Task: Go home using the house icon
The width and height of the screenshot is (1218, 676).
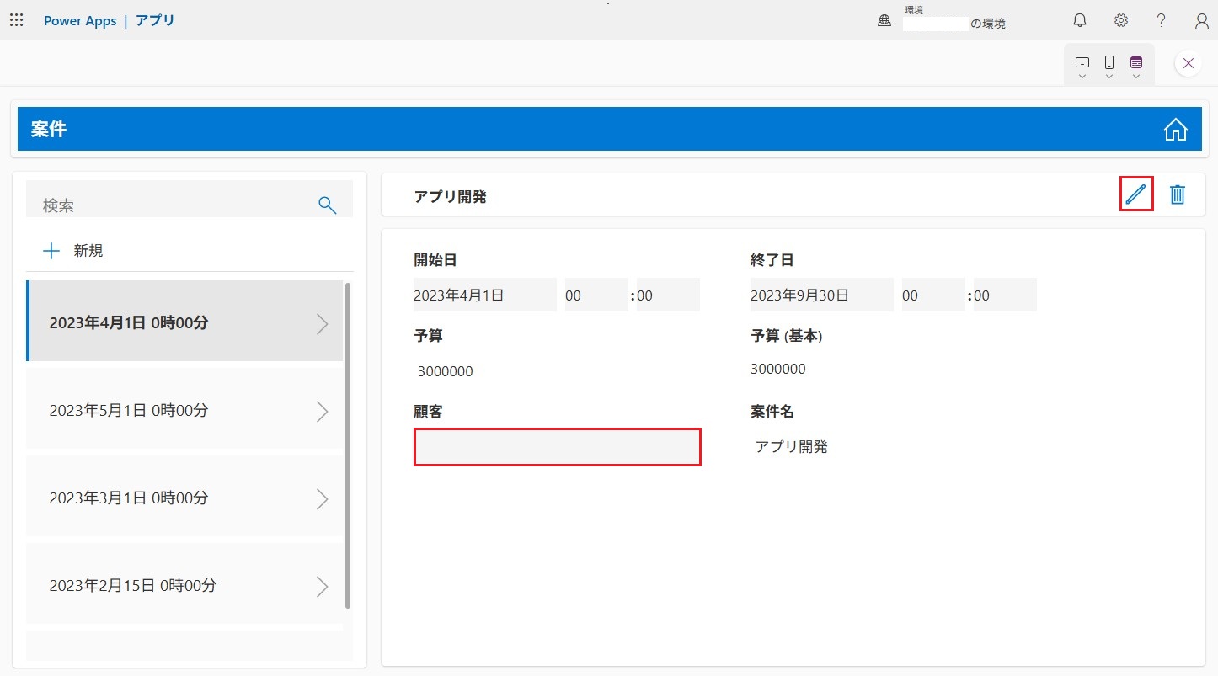Action: coord(1175,130)
